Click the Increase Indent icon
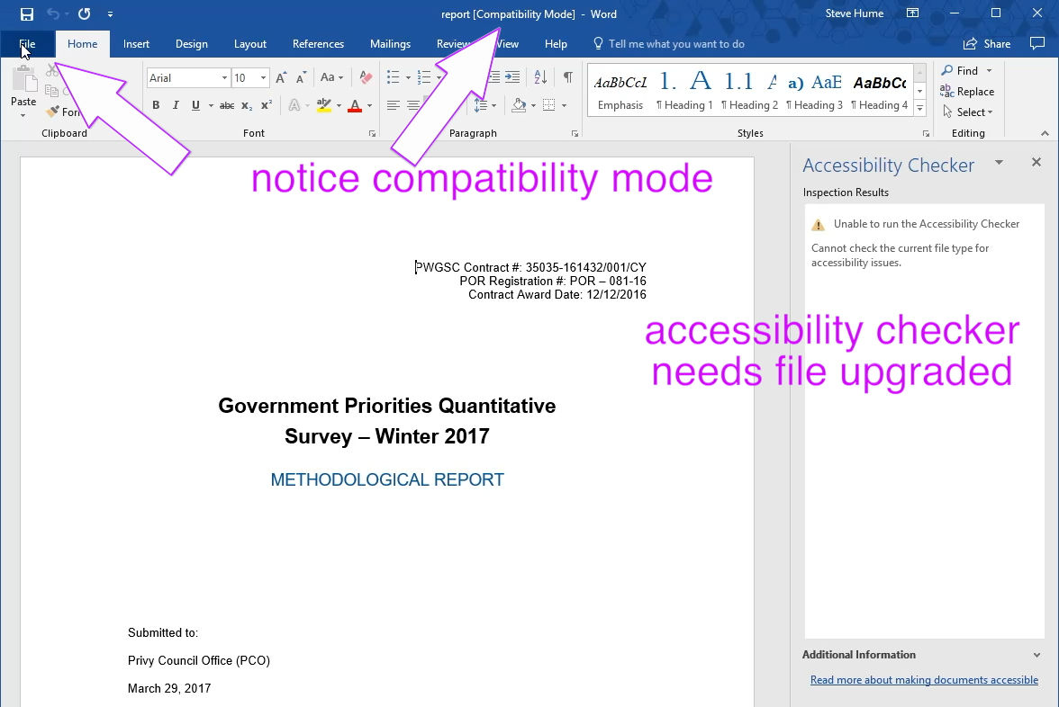Image resolution: width=1059 pixels, height=707 pixels. [x=513, y=78]
